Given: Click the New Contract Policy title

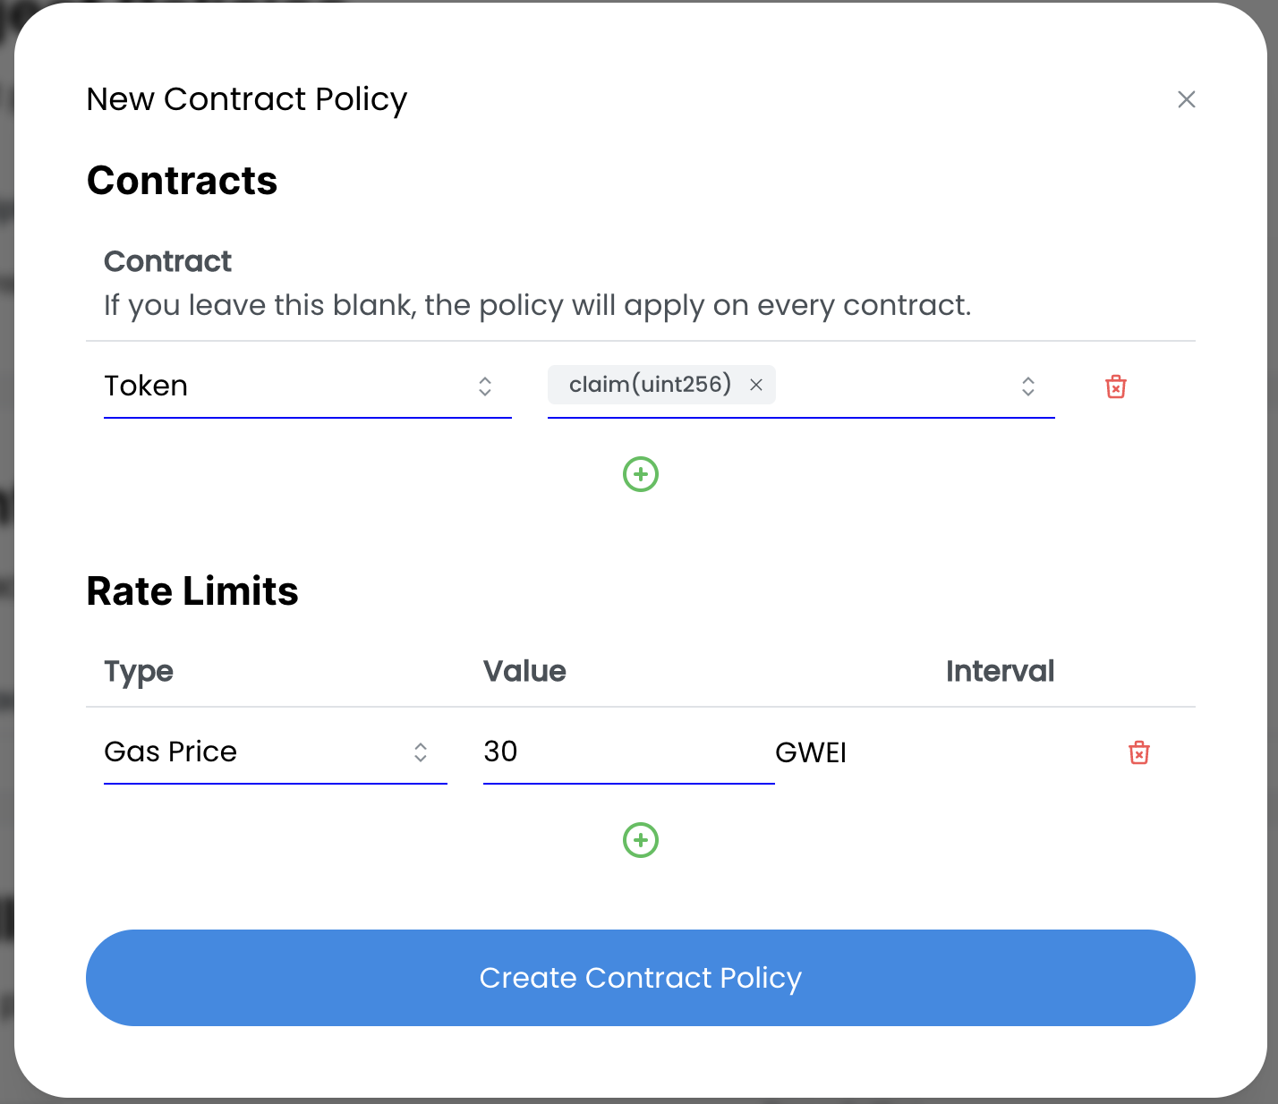Looking at the screenshot, I should click(247, 99).
